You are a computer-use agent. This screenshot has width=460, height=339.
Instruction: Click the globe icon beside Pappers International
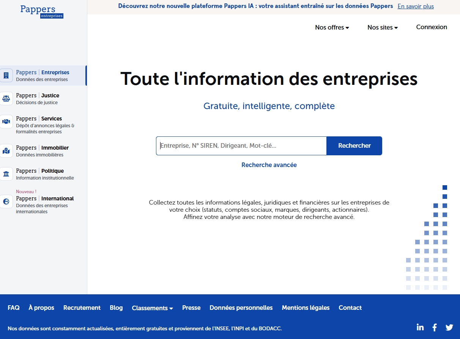coord(6,202)
